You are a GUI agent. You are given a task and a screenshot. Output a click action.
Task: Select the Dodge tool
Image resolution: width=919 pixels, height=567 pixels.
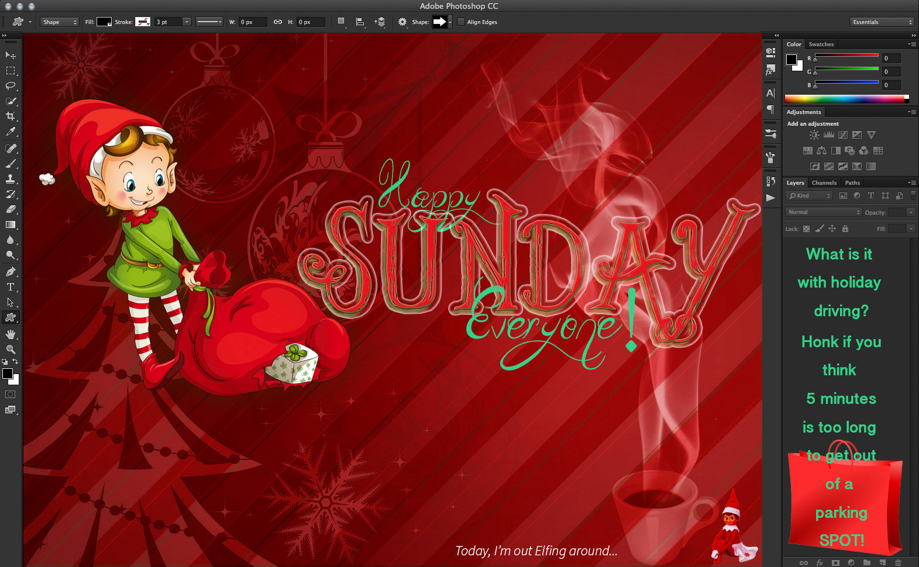(x=11, y=255)
